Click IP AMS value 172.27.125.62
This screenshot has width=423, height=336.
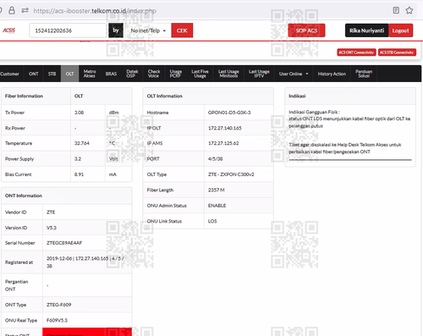point(223,143)
